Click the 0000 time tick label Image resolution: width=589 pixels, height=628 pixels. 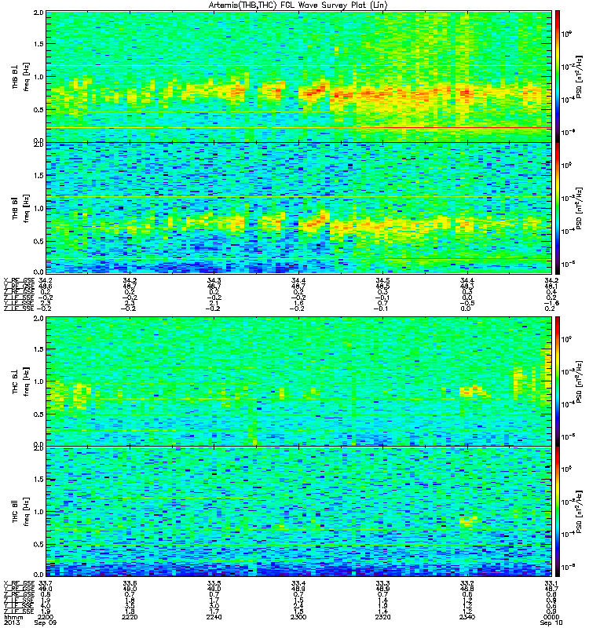click(x=551, y=617)
